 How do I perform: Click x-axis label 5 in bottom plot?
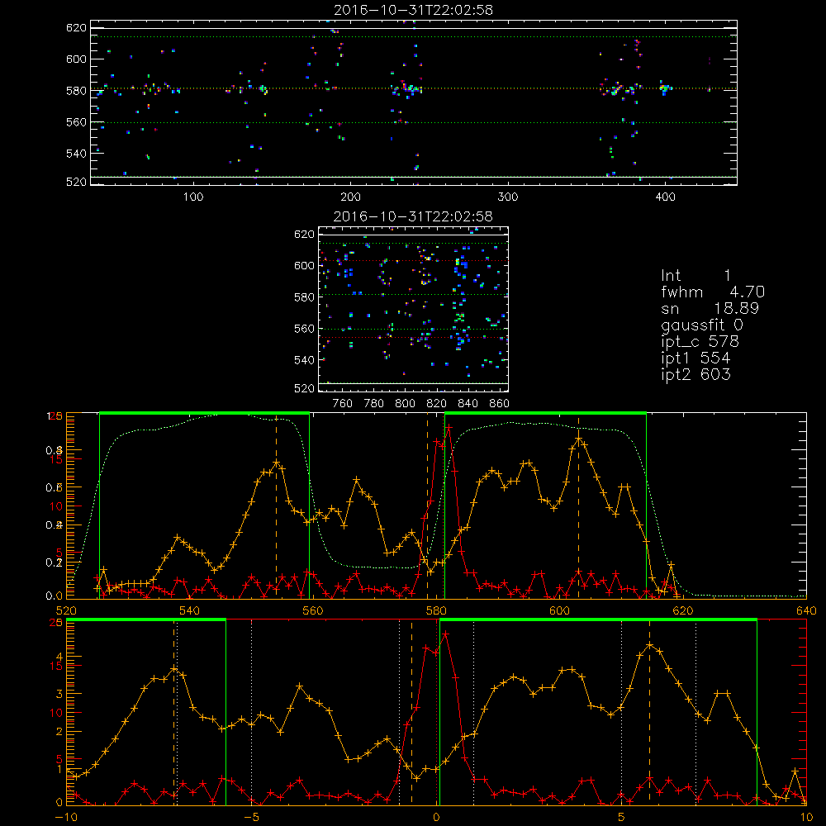coord(622,817)
